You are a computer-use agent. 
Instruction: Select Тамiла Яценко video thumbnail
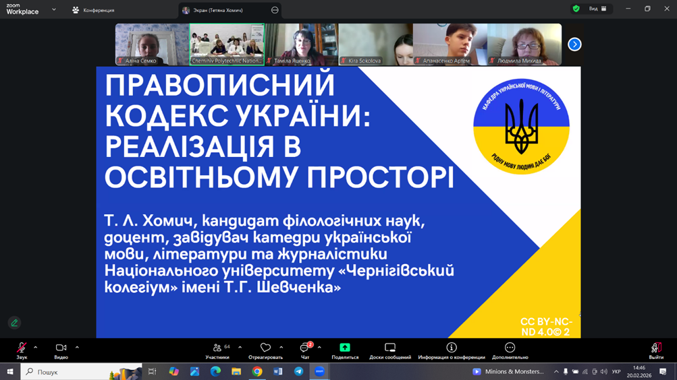301,44
